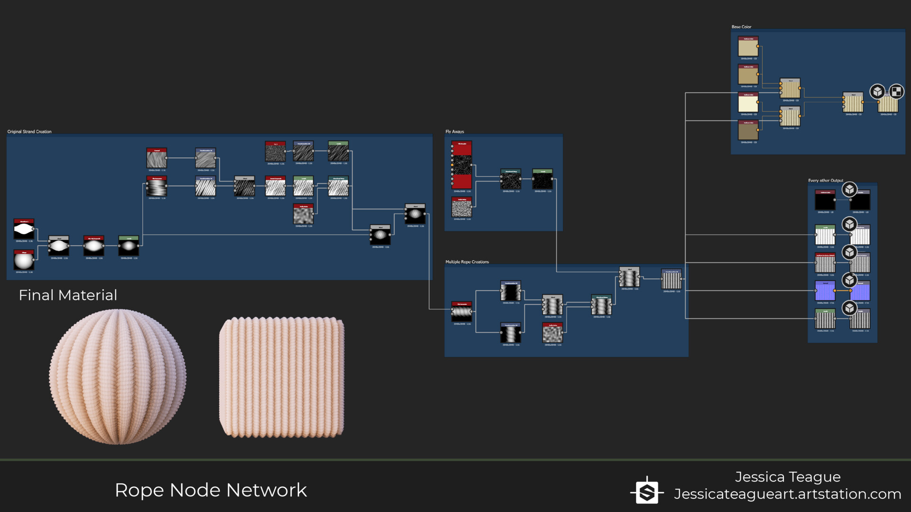
Task: Click the rope cylinder material preview
Action: [281, 377]
